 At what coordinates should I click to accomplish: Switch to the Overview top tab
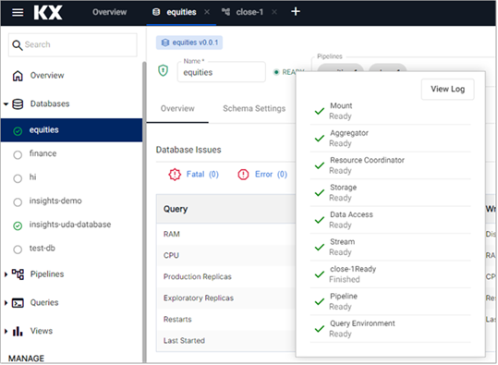coord(110,12)
